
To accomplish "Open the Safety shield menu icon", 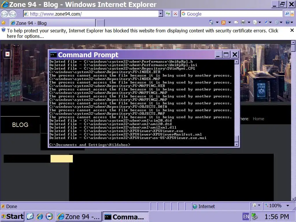I will (266, 23).
